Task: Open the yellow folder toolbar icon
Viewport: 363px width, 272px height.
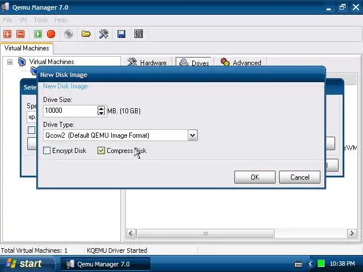Action: click(x=86, y=34)
